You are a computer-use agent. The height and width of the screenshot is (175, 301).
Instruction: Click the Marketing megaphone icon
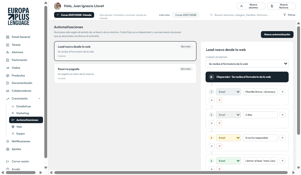coord(13,113)
